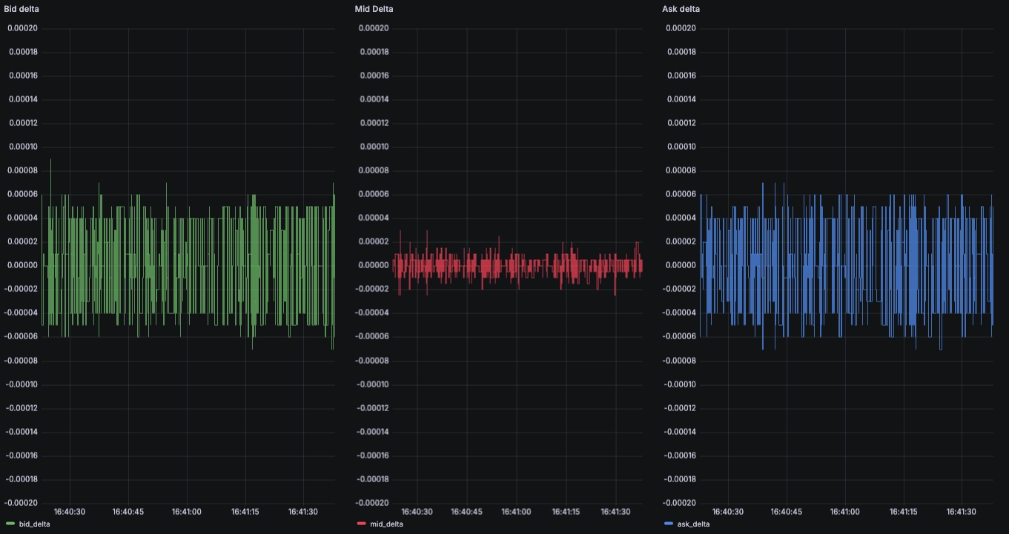This screenshot has height=534, width=1009.
Task: Click the -0.00020 y-axis label in Mid Delta panel
Action: (x=373, y=503)
